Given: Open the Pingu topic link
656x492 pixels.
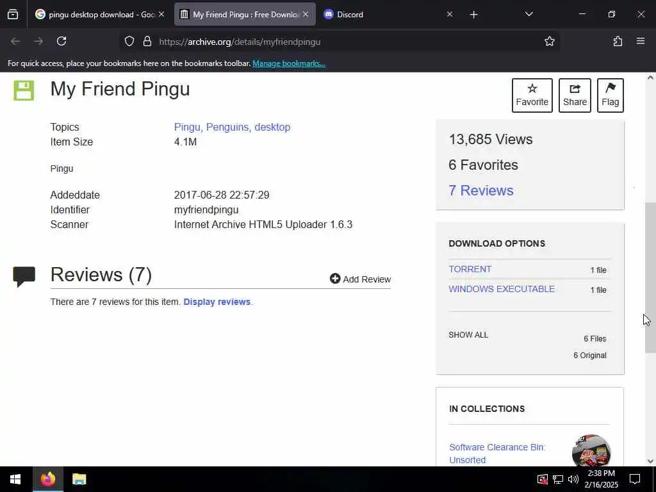Looking at the screenshot, I should (187, 127).
